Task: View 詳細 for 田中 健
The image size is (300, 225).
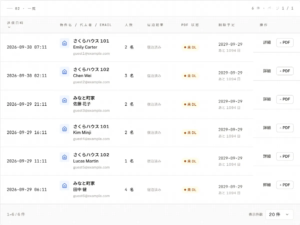Action: click(267, 185)
